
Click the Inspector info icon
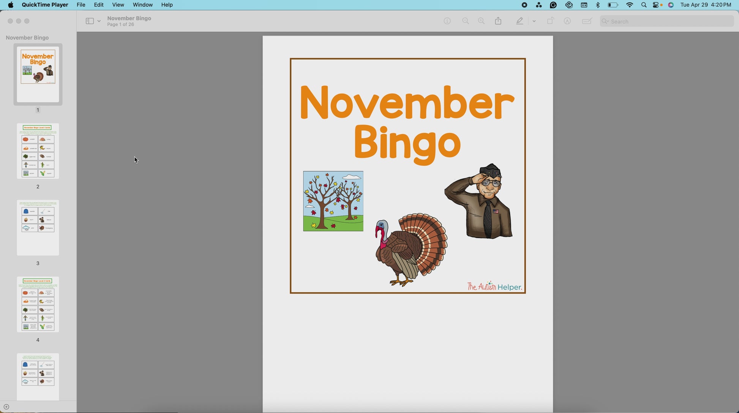pos(447,21)
